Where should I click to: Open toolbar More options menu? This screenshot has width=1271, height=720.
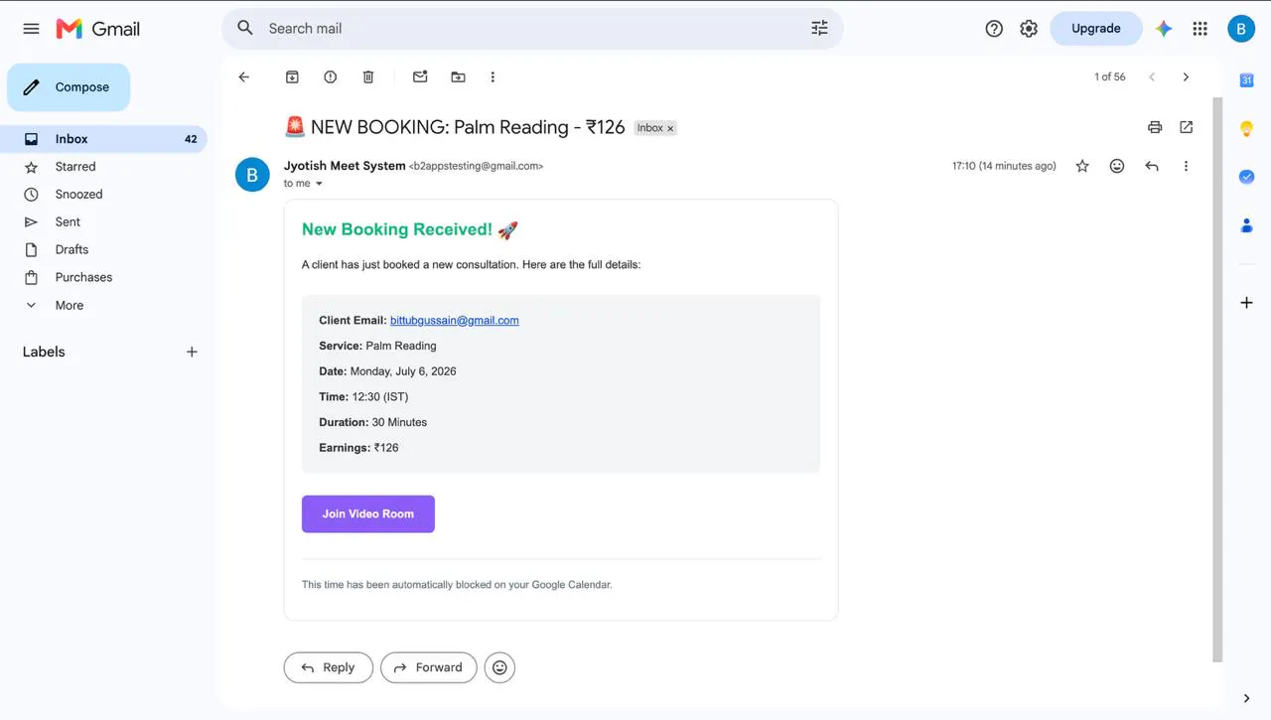pyautogui.click(x=493, y=76)
